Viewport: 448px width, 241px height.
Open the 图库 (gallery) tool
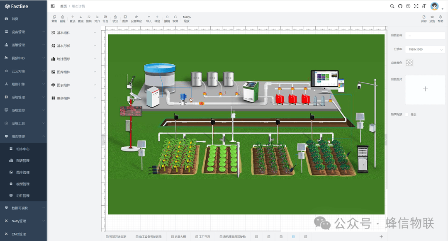(x=125, y=19)
